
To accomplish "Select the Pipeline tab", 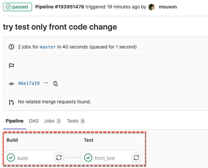I will [14, 121].
